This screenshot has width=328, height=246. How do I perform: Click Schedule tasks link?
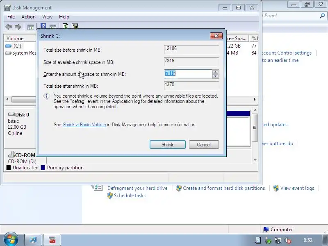click(130, 196)
